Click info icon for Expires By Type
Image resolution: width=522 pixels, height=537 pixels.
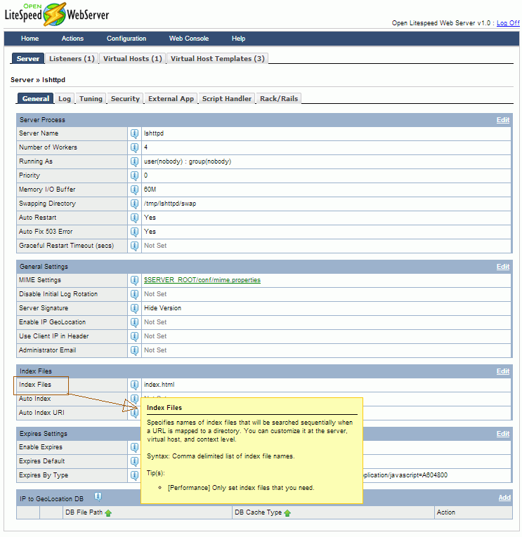pyautogui.click(x=134, y=476)
